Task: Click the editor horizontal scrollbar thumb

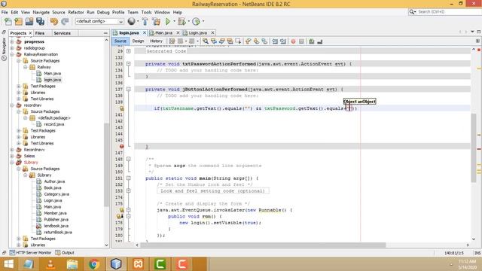Action: 263,245
